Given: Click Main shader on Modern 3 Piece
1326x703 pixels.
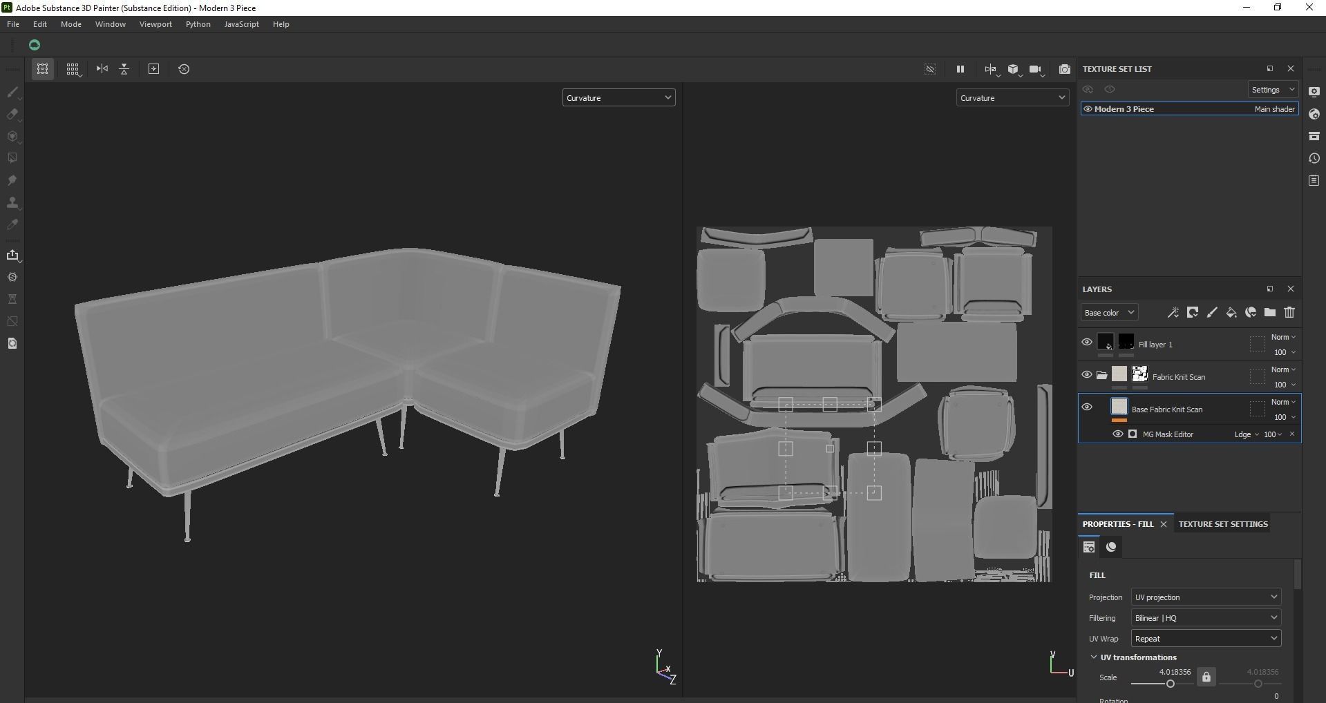Looking at the screenshot, I should [x=1274, y=109].
